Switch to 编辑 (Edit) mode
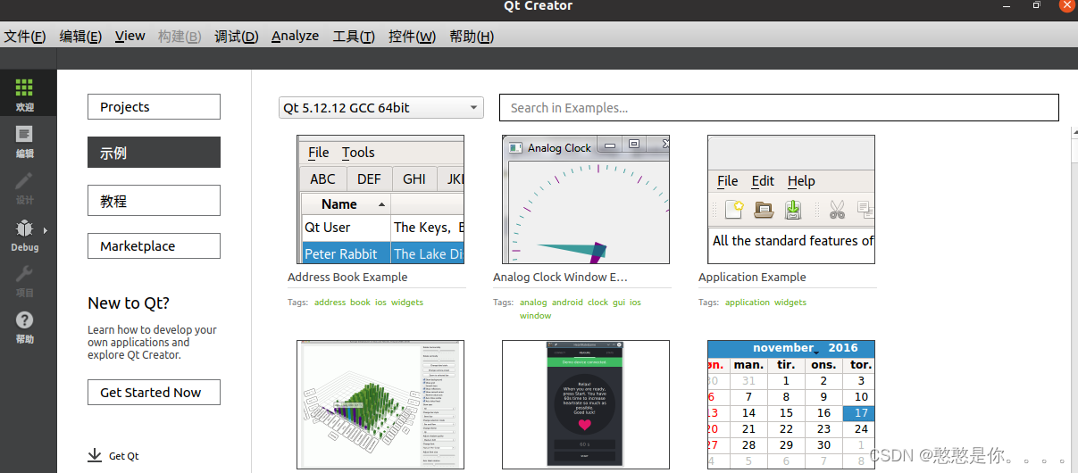This screenshot has height=473, width=1078. coord(25,141)
